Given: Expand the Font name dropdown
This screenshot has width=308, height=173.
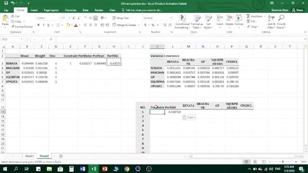Looking at the screenshot, I should [60, 18].
